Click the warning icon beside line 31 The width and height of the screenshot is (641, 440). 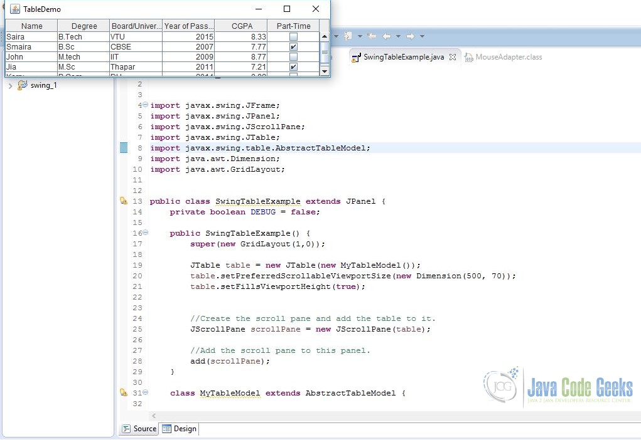click(124, 392)
